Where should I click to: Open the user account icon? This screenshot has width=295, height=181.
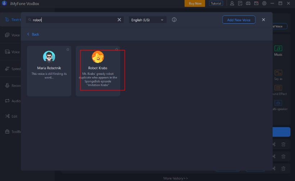click(232, 3)
